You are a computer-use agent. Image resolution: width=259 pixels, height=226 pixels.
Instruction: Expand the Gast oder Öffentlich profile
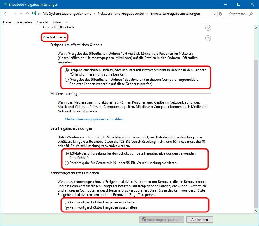tap(208, 28)
